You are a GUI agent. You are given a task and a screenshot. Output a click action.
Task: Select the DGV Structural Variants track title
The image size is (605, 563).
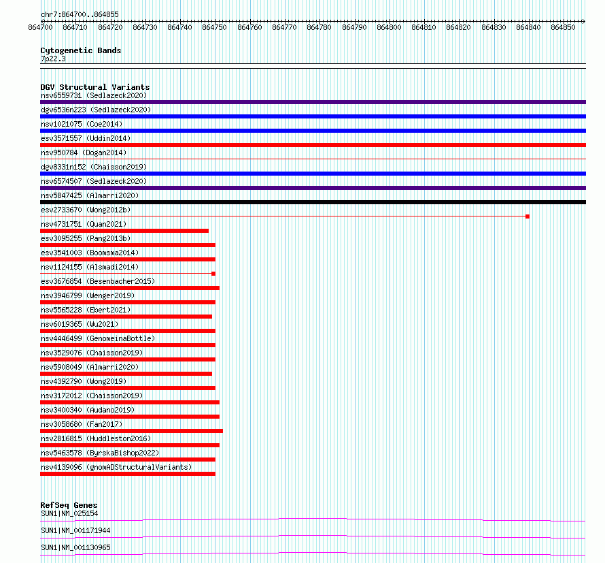click(95, 87)
